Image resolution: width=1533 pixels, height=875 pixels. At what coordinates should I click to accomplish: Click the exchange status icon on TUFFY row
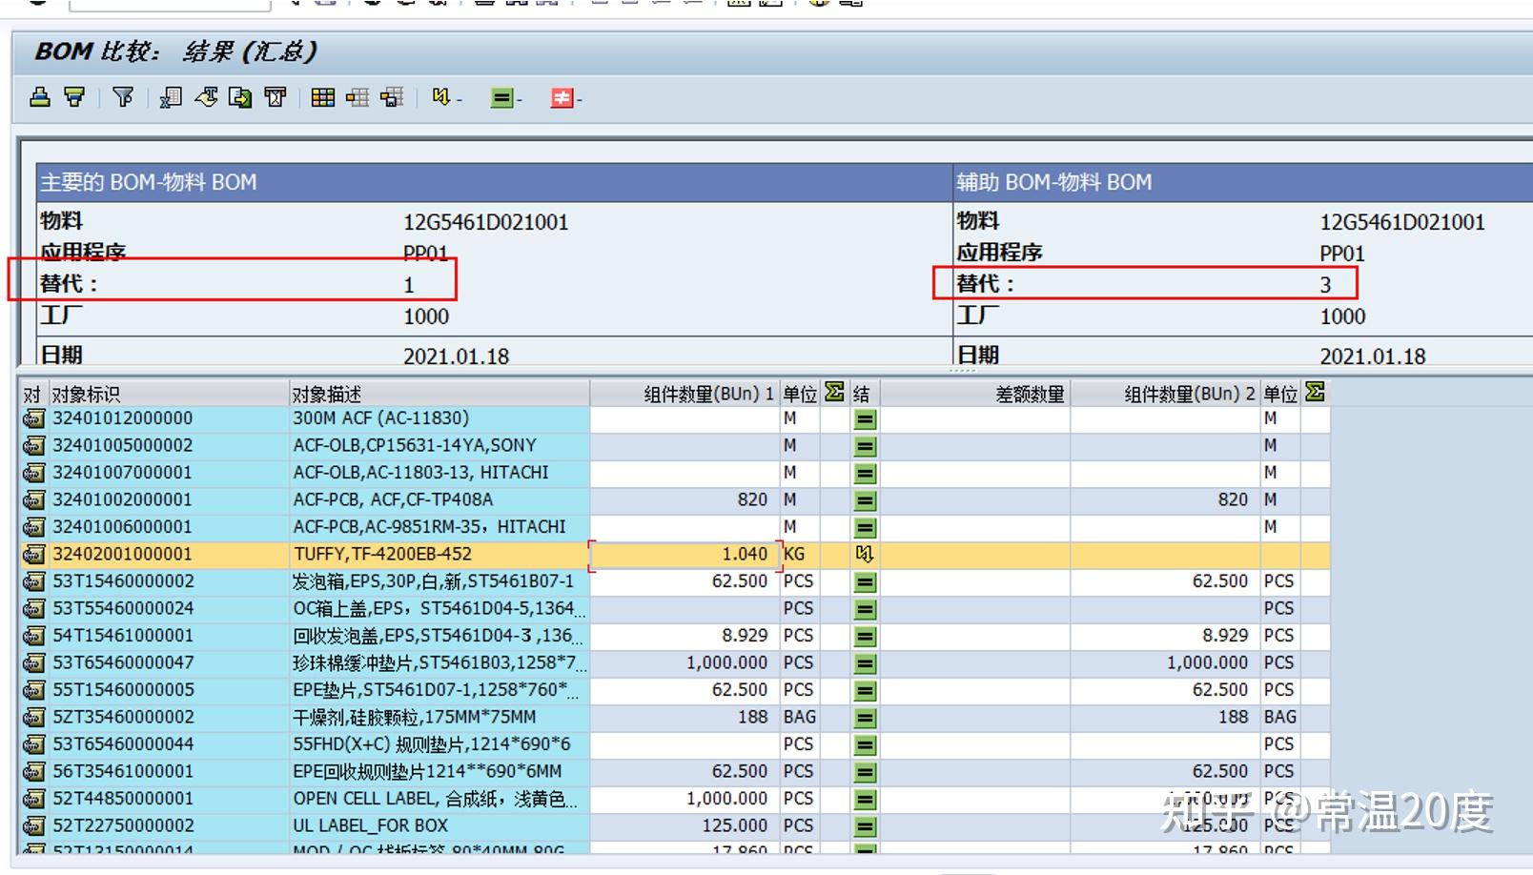coord(864,554)
